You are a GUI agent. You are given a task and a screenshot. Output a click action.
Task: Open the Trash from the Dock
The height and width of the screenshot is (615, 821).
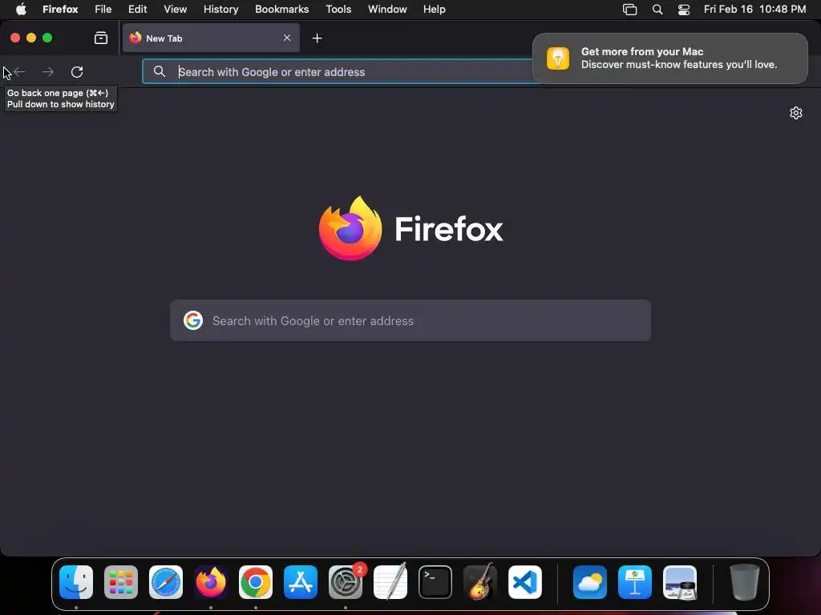[745, 582]
